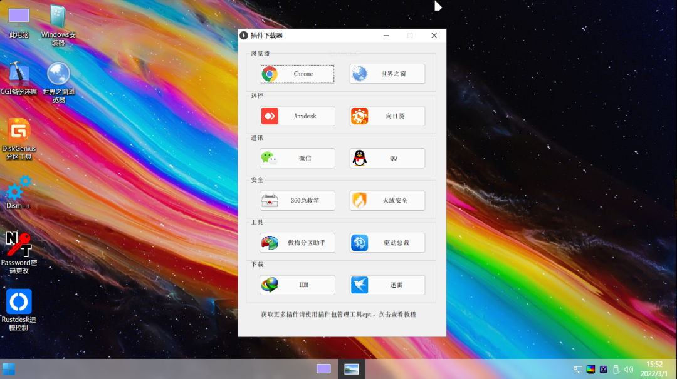
Task: Open the ept tutorial link text
Action: pos(338,315)
